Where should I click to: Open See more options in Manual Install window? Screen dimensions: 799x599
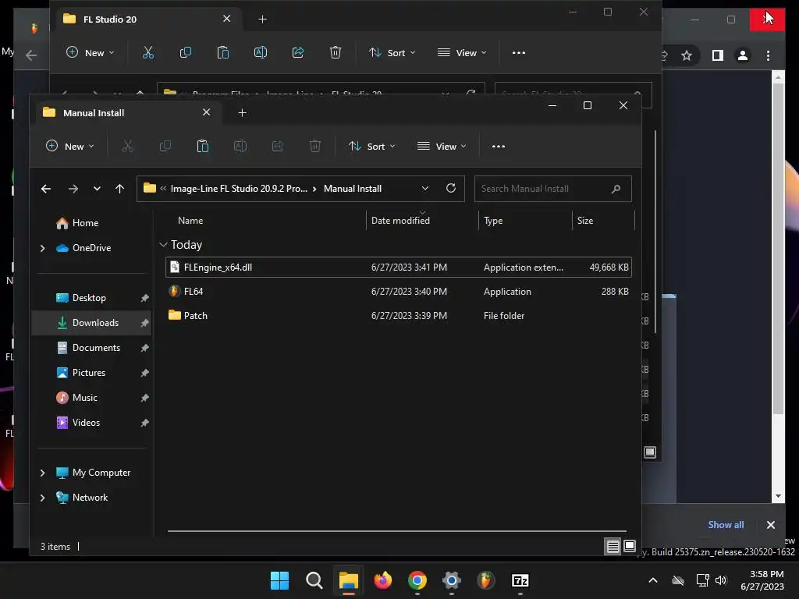tap(499, 146)
